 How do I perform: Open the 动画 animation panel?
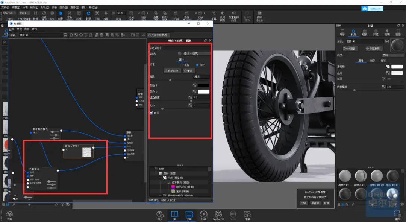(204, 216)
